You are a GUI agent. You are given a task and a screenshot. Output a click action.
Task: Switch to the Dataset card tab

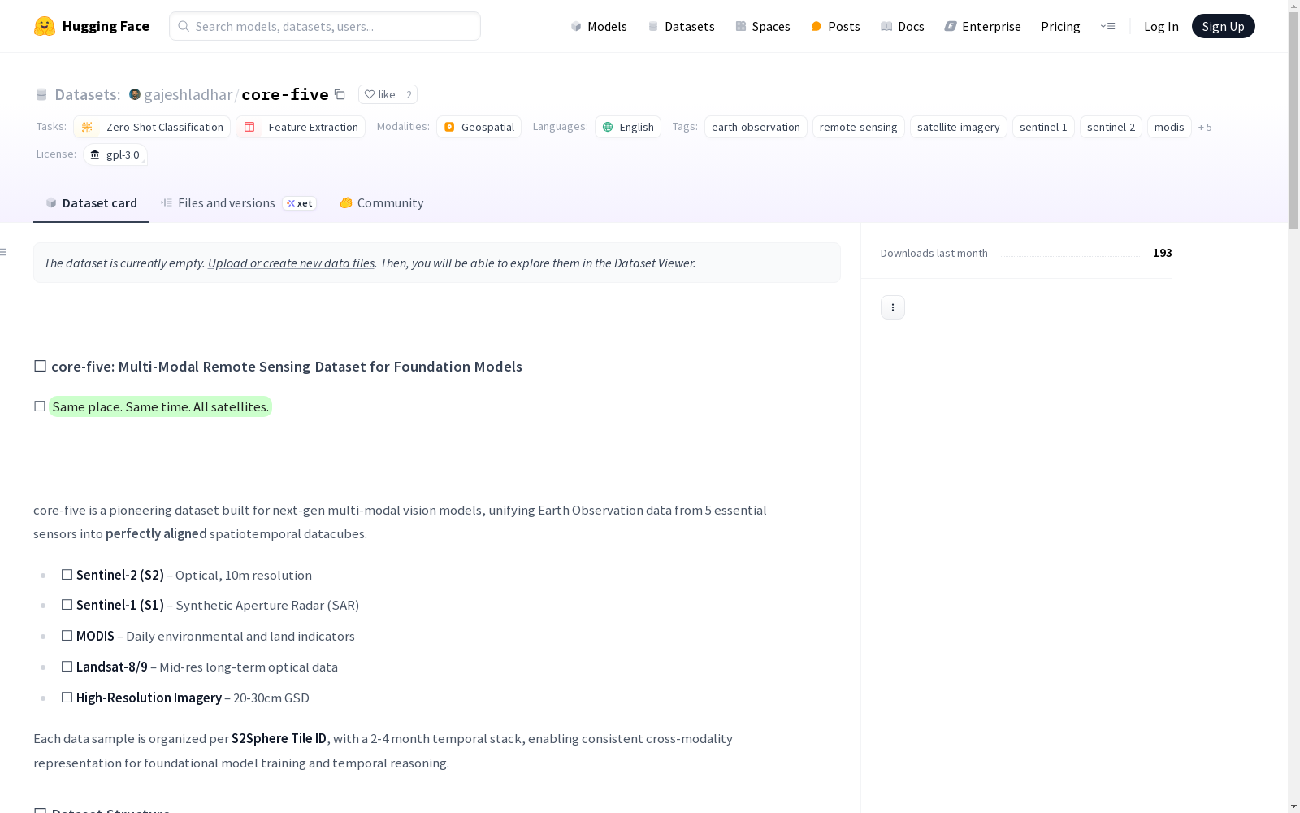click(91, 203)
